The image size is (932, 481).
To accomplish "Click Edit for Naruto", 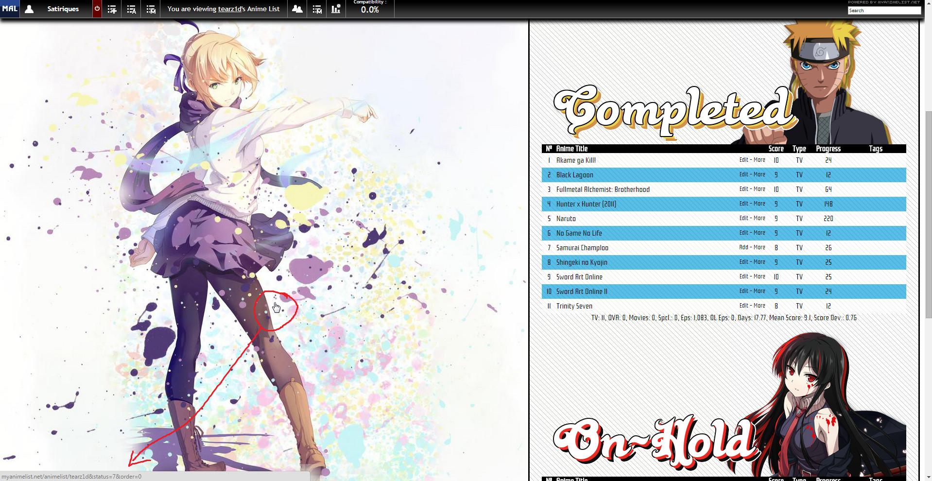I will pos(743,218).
